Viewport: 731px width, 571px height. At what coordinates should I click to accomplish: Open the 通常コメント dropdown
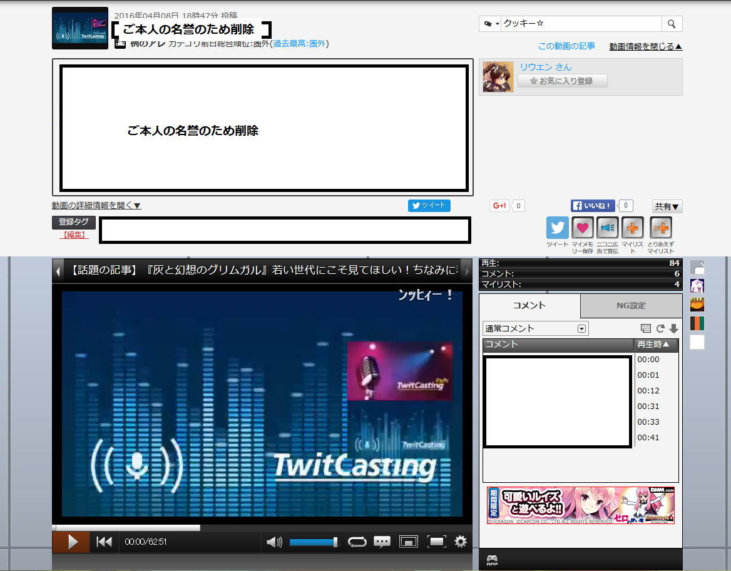[x=536, y=328]
